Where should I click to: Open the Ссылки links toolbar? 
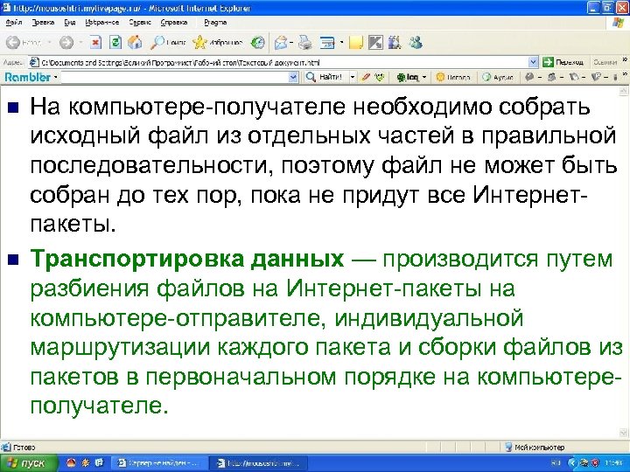click(605, 62)
